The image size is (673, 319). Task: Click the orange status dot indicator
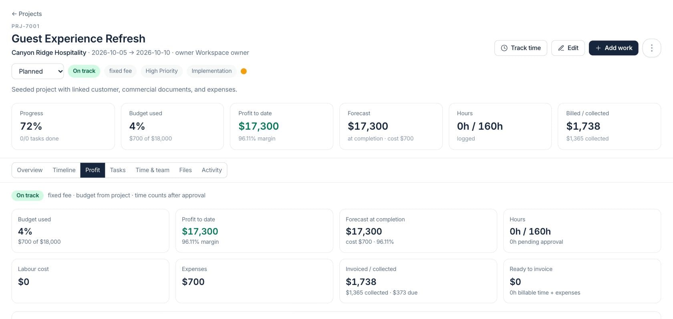(x=244, y=71)
